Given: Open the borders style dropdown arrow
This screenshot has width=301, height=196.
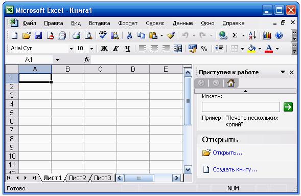Looking at the screenshot, I should [x=242, y=49].
